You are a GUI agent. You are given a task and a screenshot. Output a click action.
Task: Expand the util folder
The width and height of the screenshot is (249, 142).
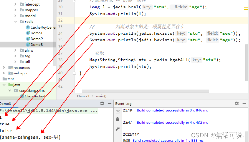[x=15, y=62]
